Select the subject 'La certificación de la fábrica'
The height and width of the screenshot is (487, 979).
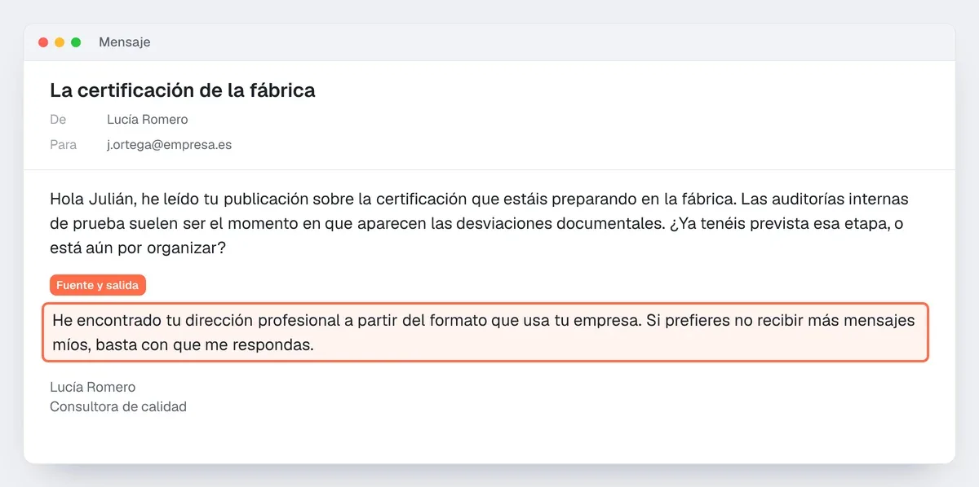tap(183, 90)
